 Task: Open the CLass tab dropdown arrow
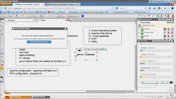66,20
